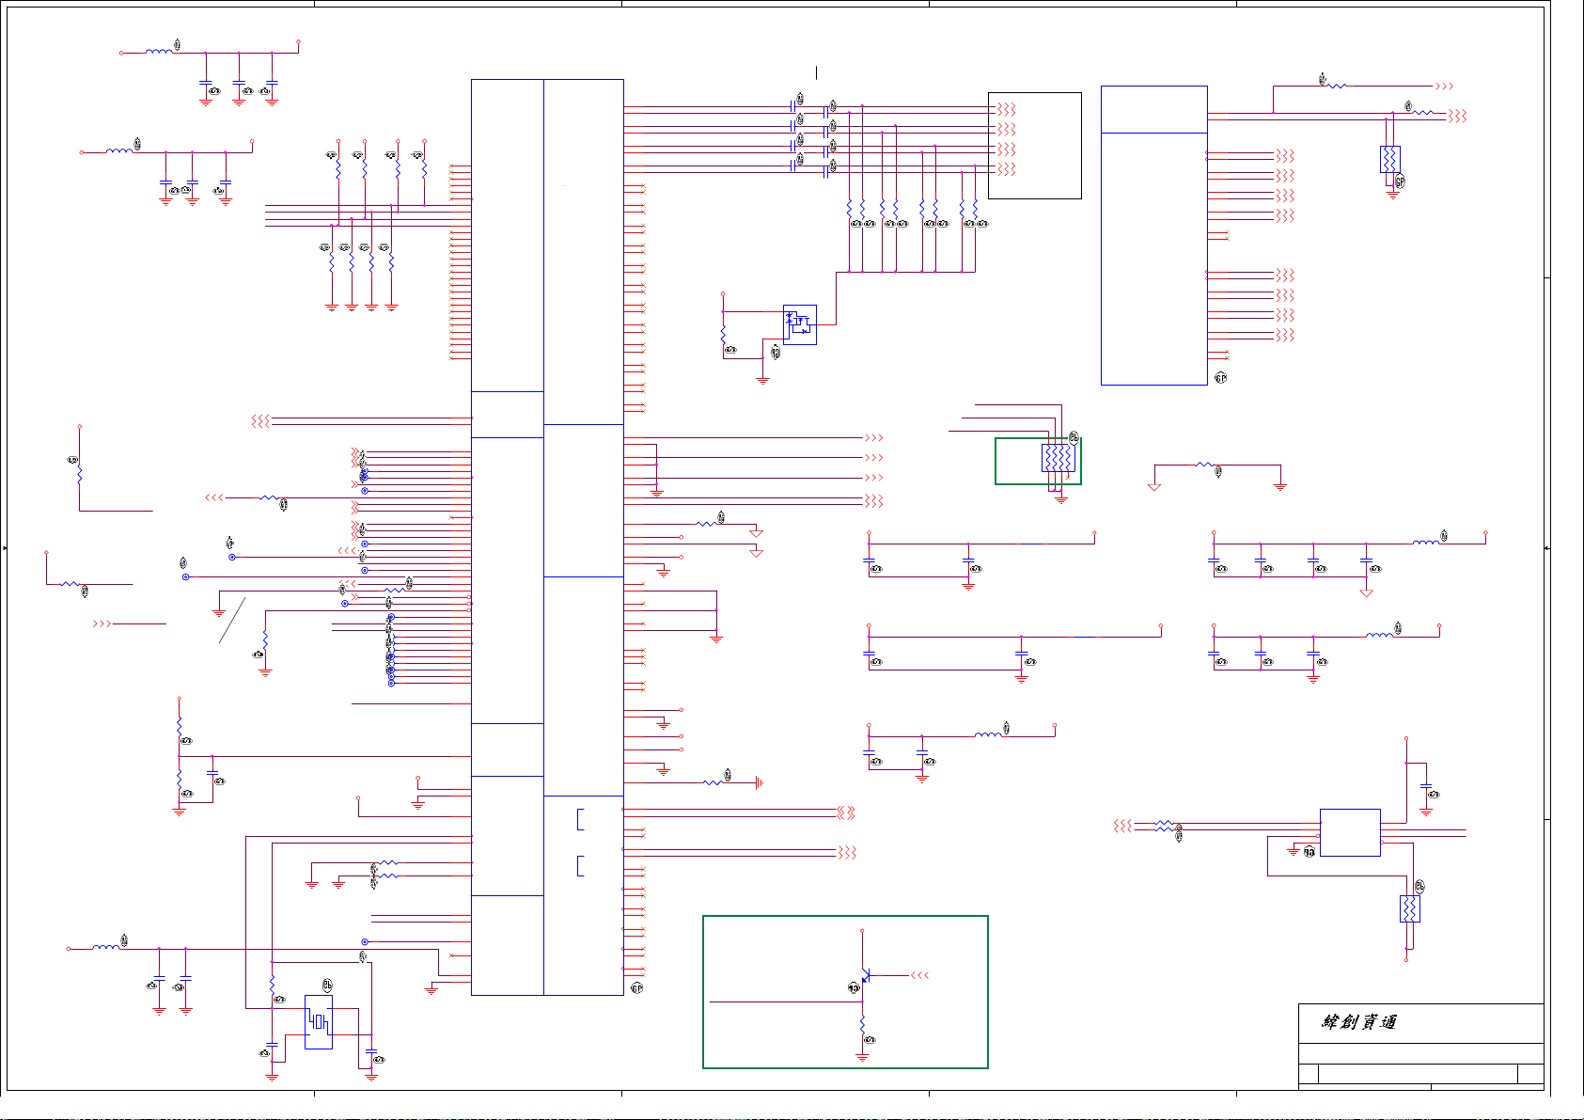The width and height of the screenshot is (1584, 1120).
Task: Select the crystal oscillator symbol
Action: (319, 1022)
